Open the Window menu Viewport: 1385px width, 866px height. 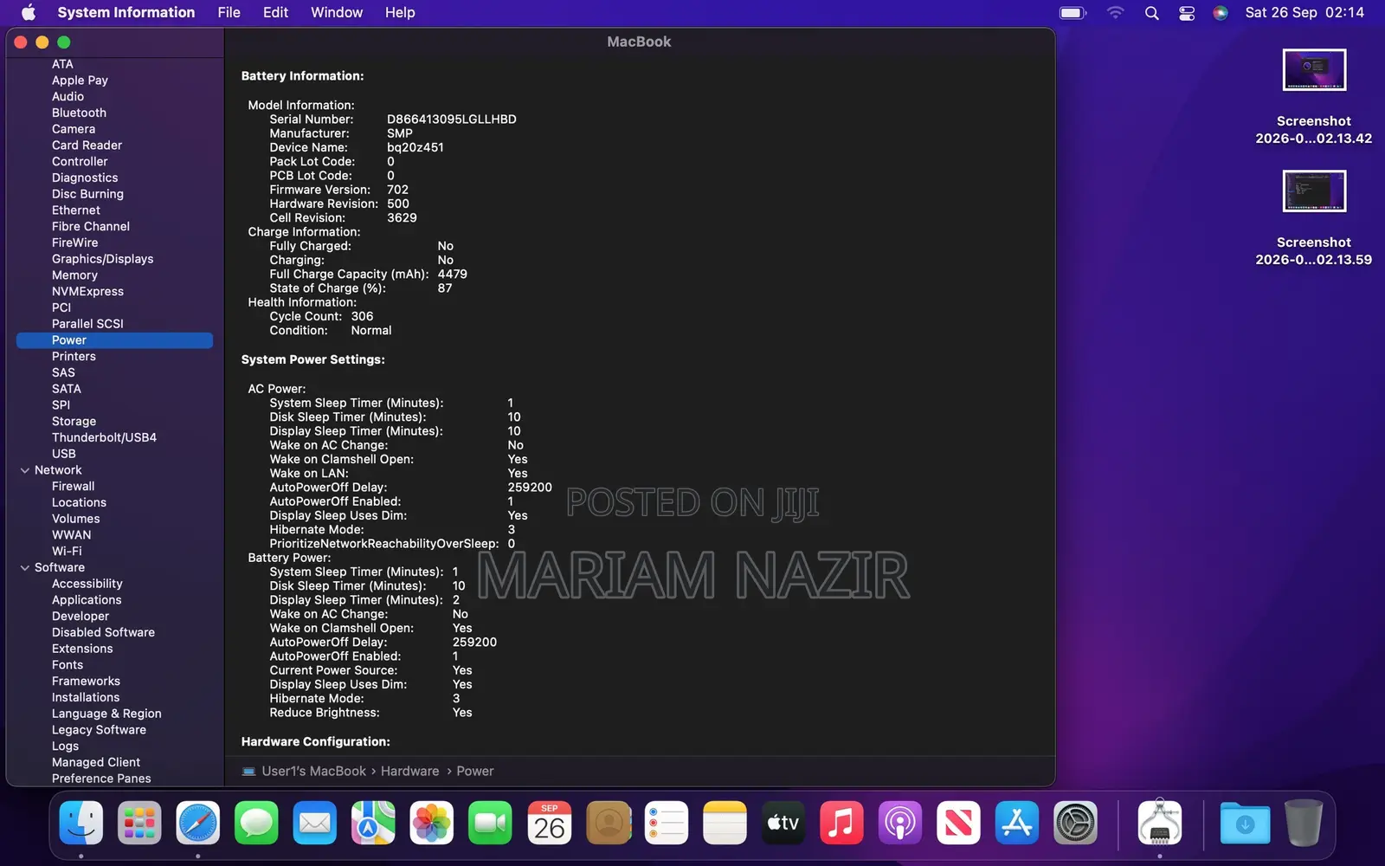337,12
